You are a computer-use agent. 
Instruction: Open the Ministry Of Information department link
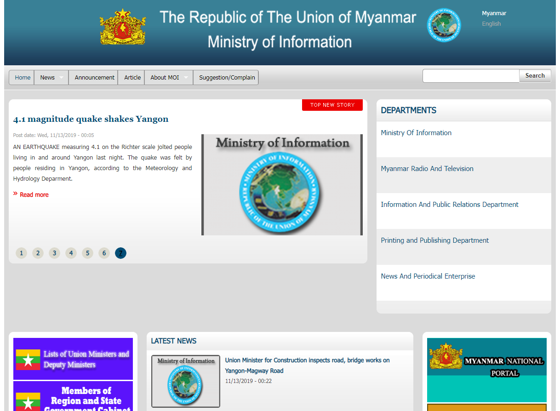(416, 133)
